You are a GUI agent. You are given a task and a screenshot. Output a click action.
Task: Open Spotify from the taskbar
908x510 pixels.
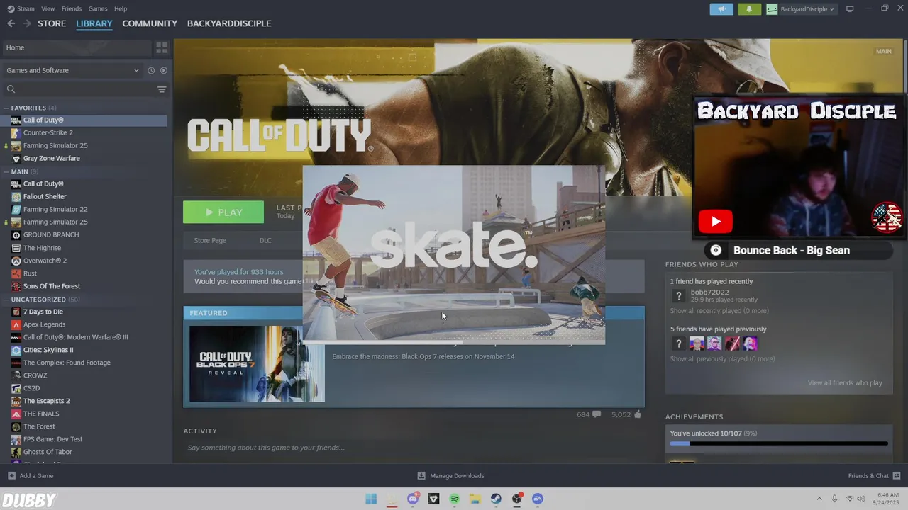[x=455, y=499]
